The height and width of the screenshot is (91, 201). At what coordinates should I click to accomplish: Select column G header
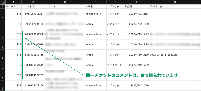click(175, 2)
